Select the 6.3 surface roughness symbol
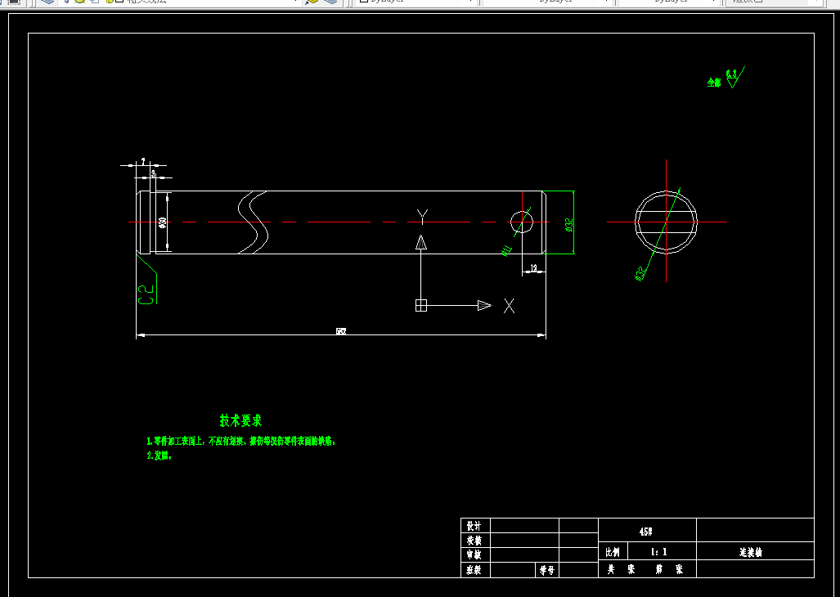Screen dimensions: 840x597 coord(734,77)
